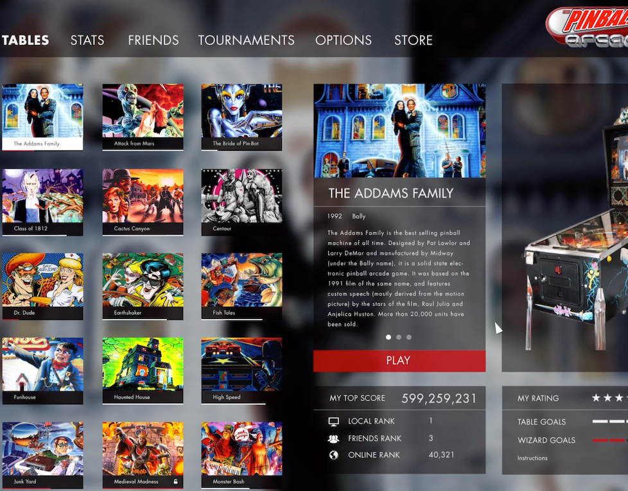Viewport: 628px width, 491px height.
Task: Click the online rank value 40,321
Action: coord(441,455)
